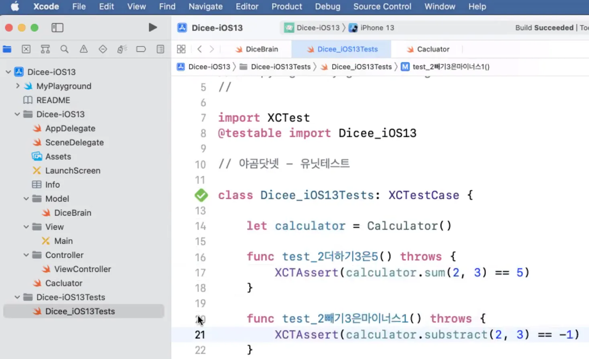The height and width of the screenshot is (359, 589).
Task: Open the Editor menu
Action: pos(247,6)
